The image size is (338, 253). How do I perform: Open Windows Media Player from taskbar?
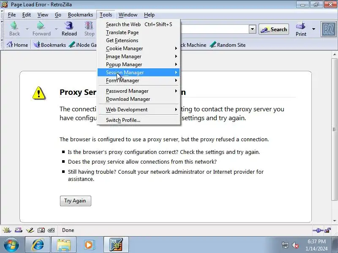[x=89, y=245]
